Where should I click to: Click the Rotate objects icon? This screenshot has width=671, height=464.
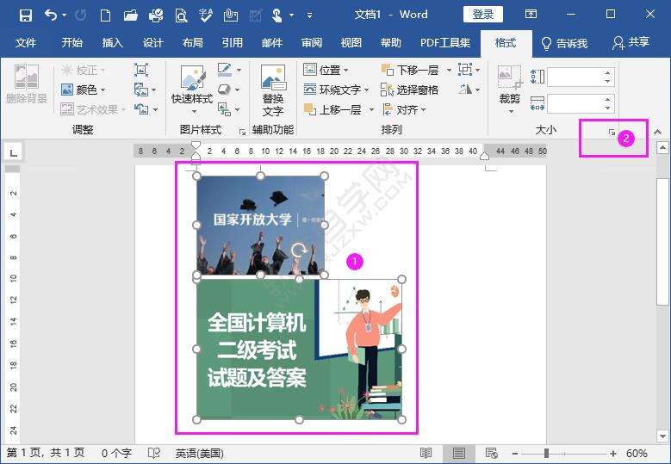click(465, 90)
